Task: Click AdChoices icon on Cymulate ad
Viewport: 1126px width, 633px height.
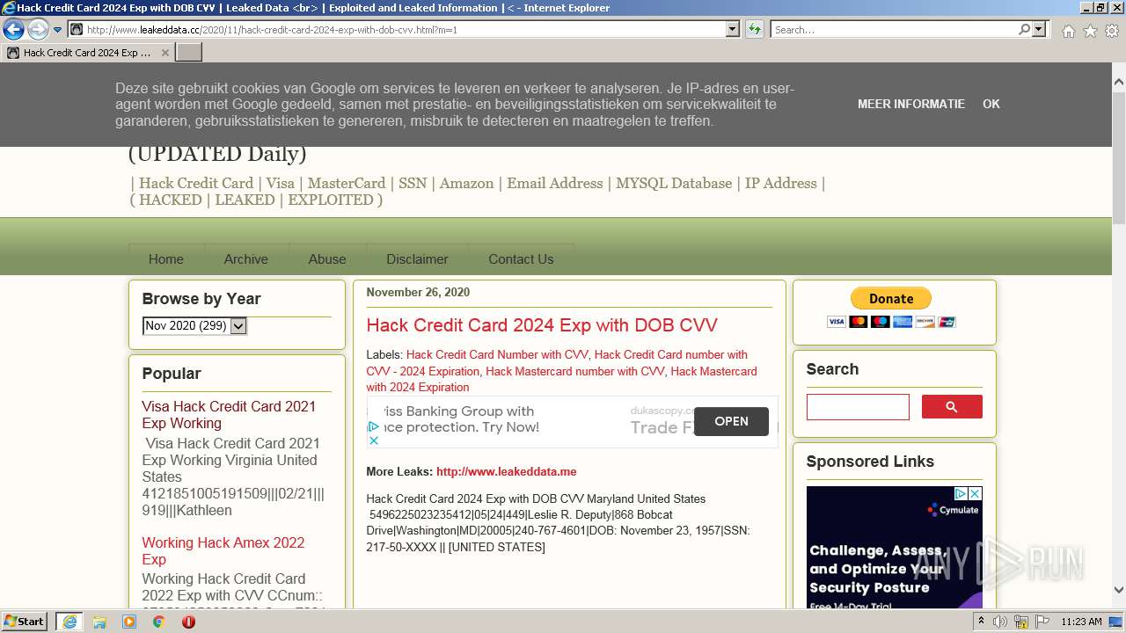Action: click(961, 494)
